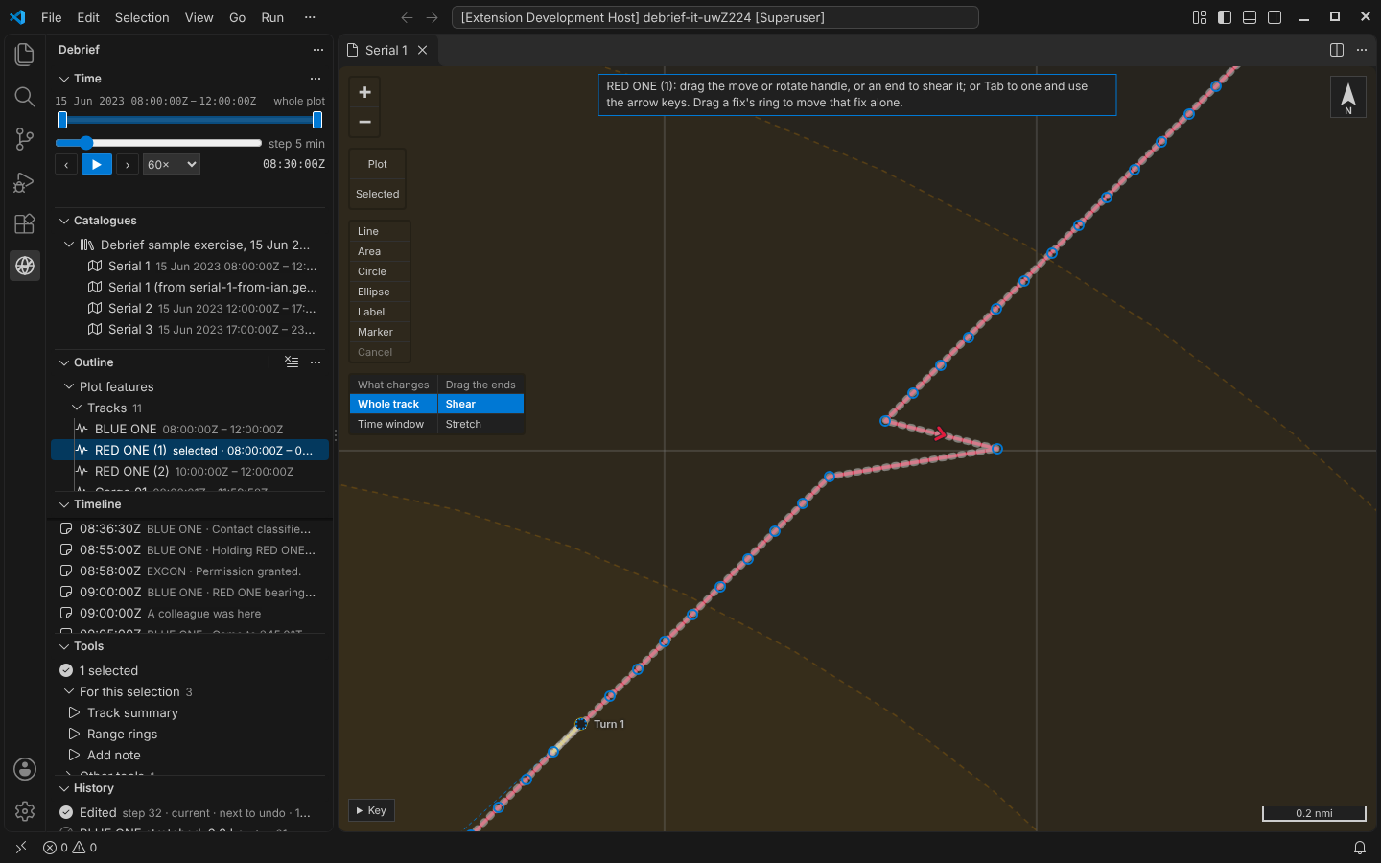This screenshot has height=863, width=1381.
Task: Open the remote window status icon
Action: 21,848
